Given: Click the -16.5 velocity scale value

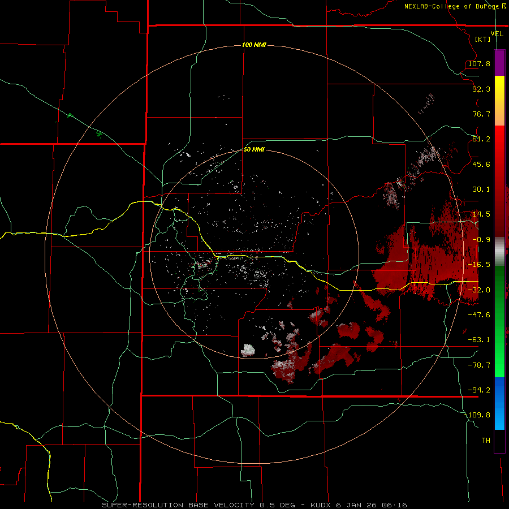Looking at the screenshot, I should pos(479,265).
